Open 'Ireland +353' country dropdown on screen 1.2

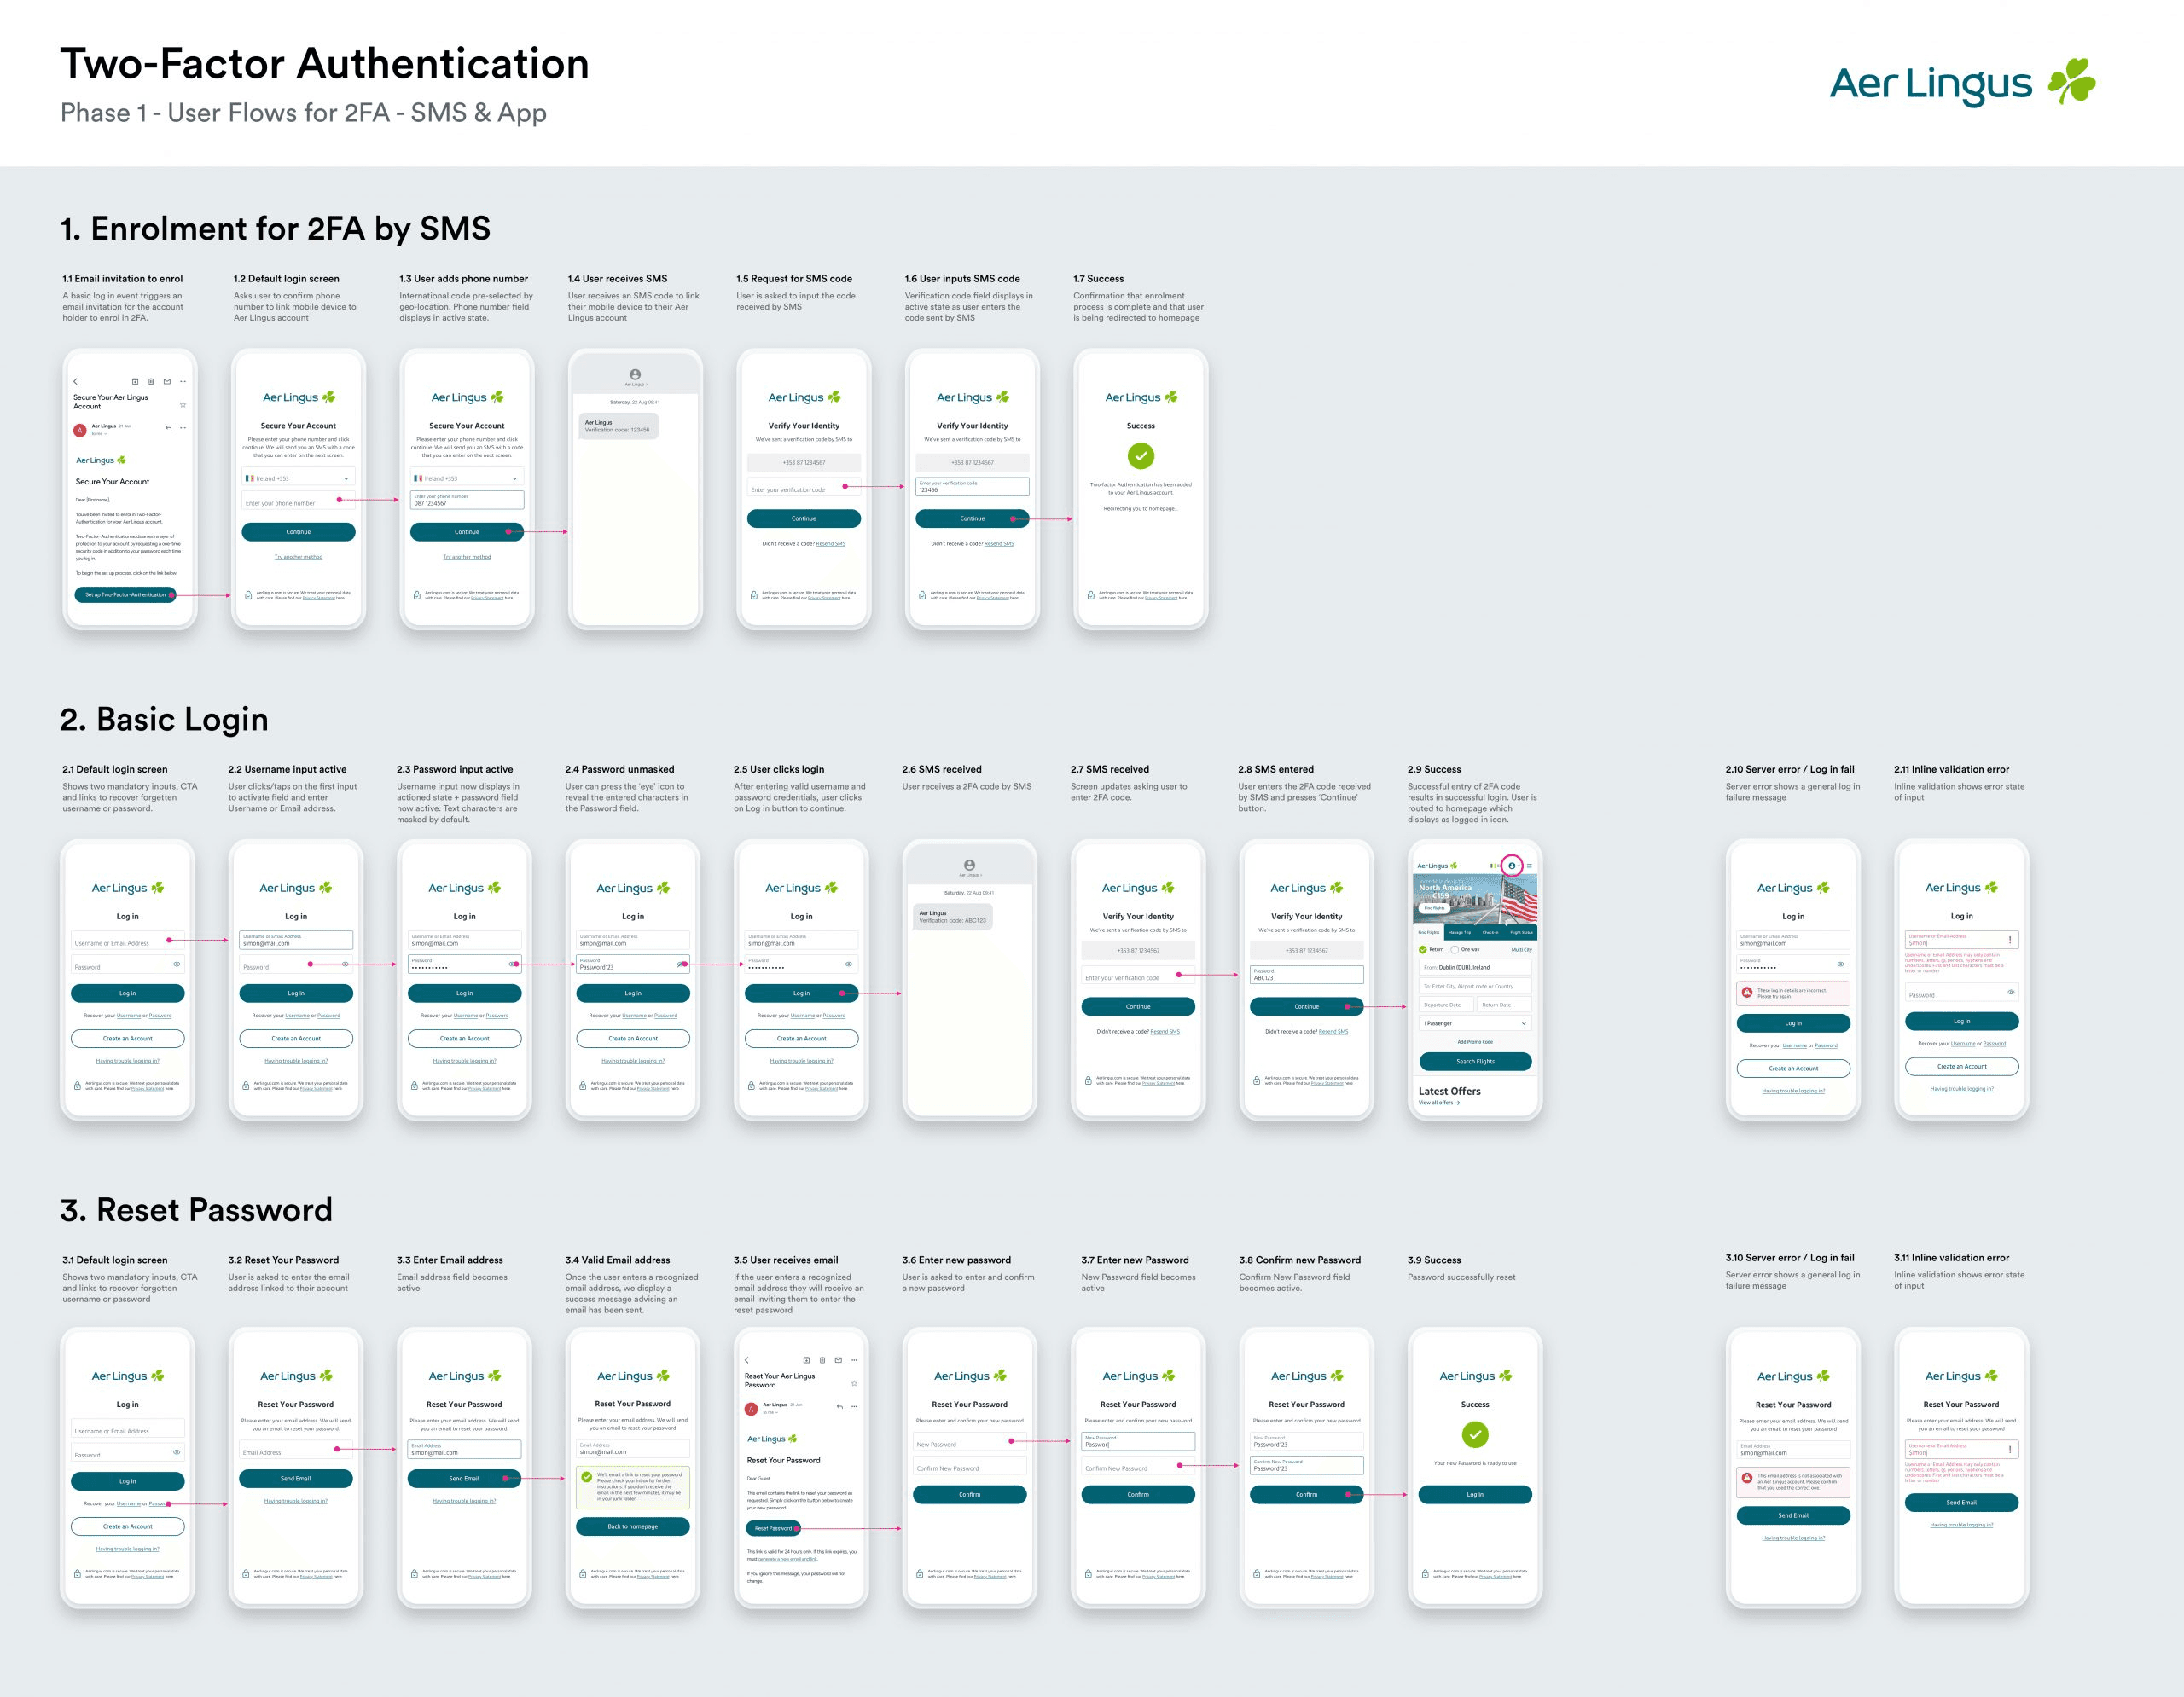[298, 478]
